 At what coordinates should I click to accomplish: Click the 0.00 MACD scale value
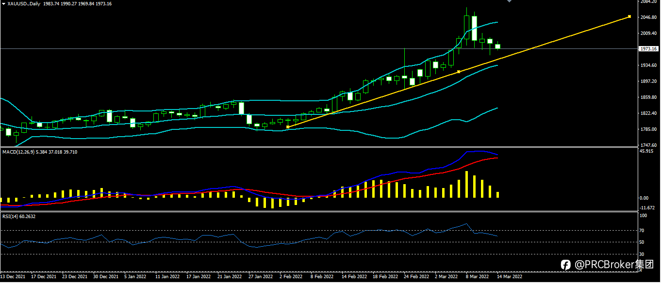(644, 198)
